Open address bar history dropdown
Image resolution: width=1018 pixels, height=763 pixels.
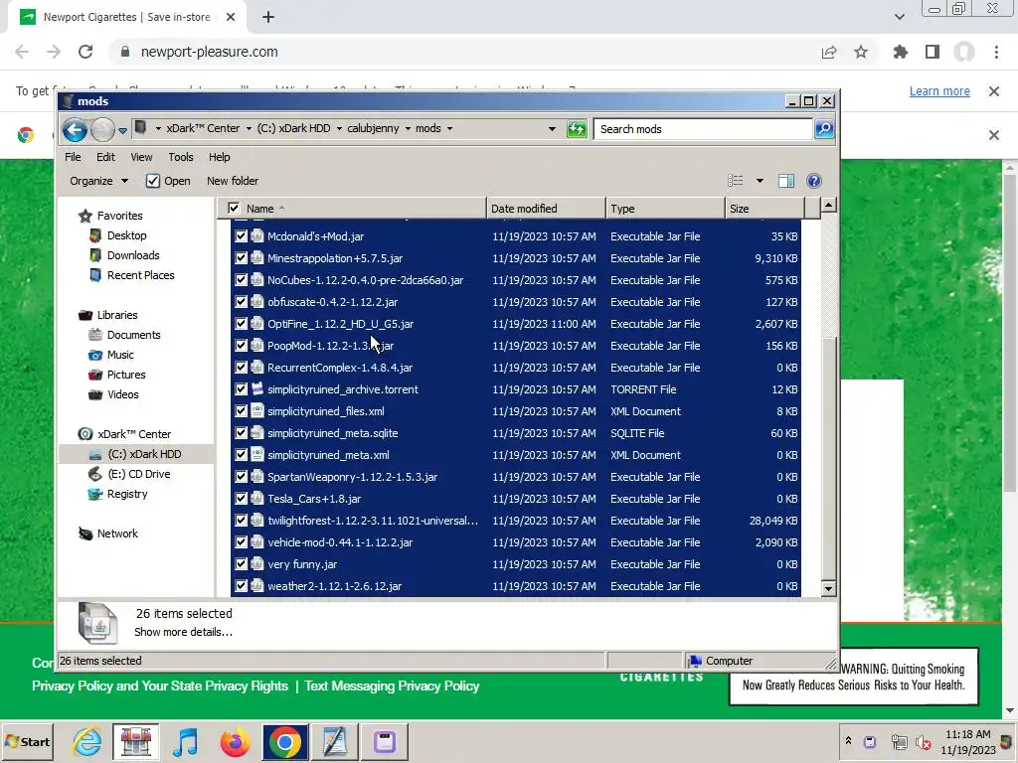click(552, 129)
